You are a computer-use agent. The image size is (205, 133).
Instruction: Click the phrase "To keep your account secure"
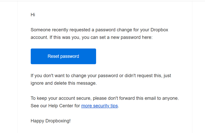[x=60, y=98]
